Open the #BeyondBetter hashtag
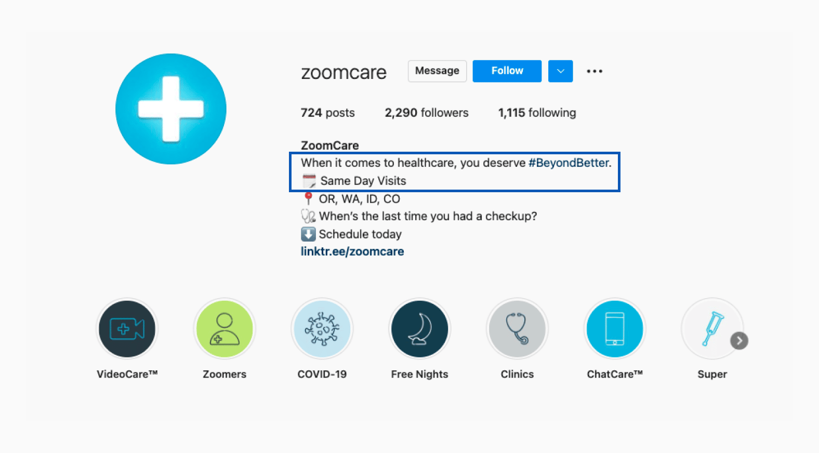The image size is (819, 453). [x=569, y=163]
